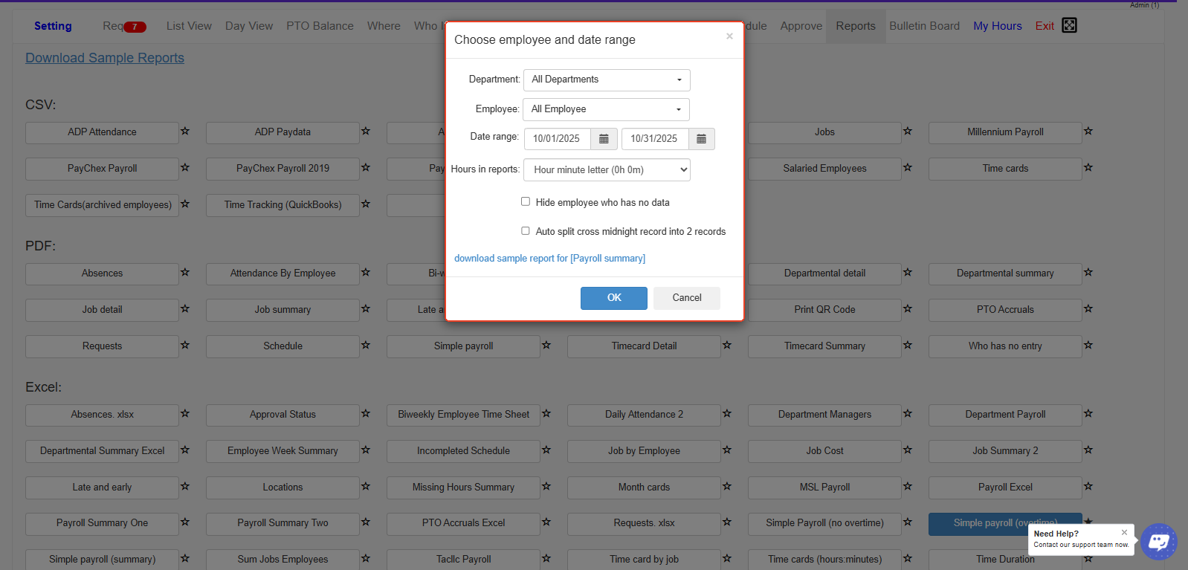Click the fullscreen icon beside Exit
The image size is (1188, 570).
1069,25
